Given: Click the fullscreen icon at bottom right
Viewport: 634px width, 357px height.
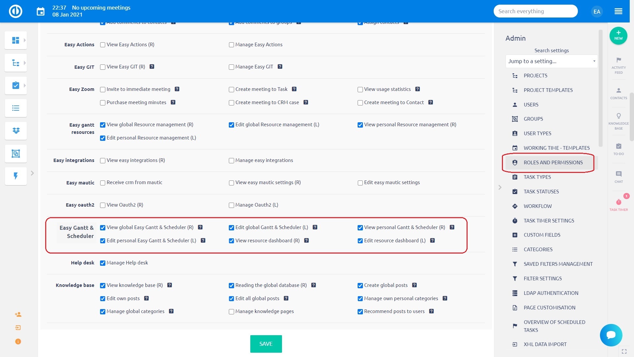Looking at the screenshot, I should pos(624,351).
